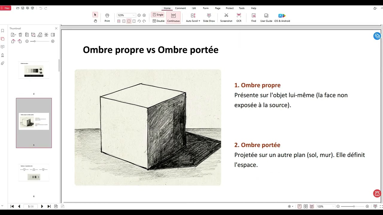The image size is (383, 215).
Task: Toggle the Thumbnail sidebar panel icon
Action: point(2,39)
